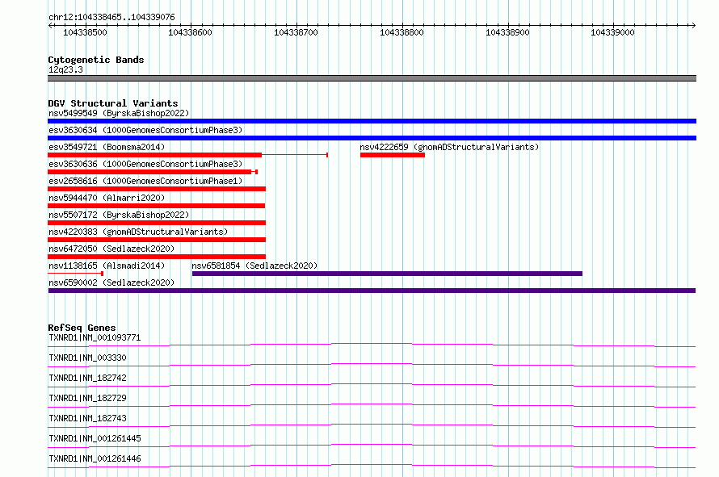
Task: Click the esv3549721 (Boomsma2014) label
Action: coord(107,147)
